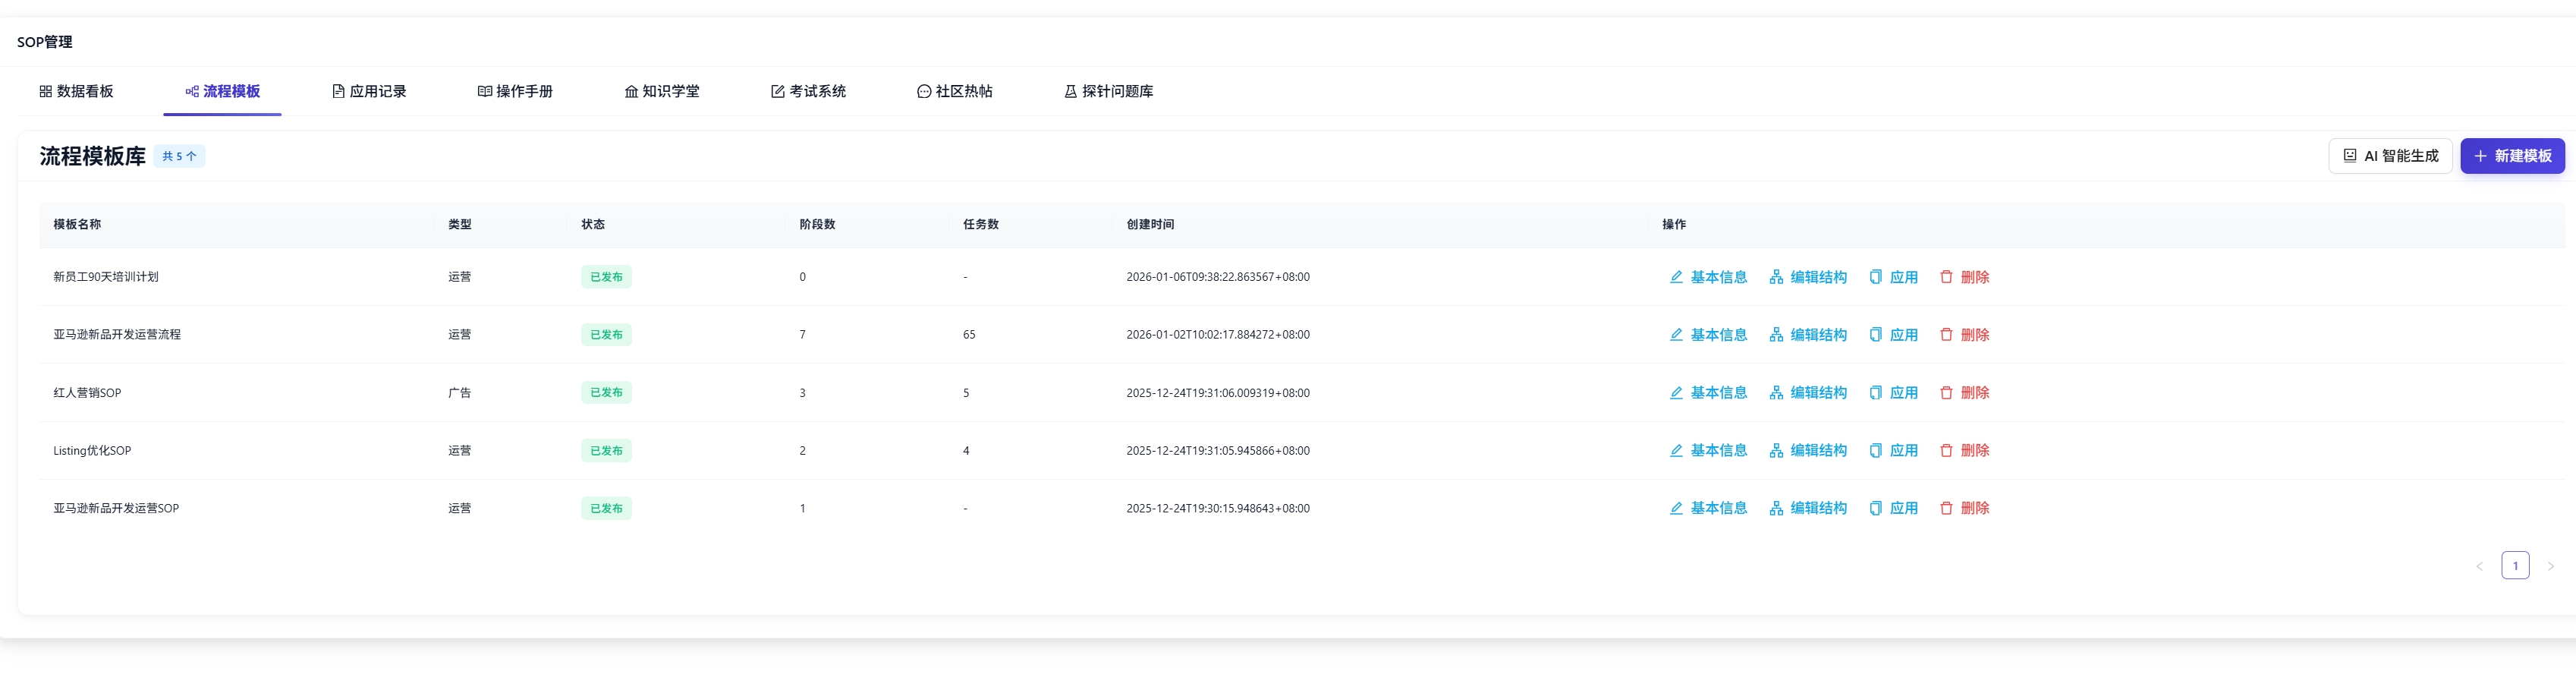
Task: Switch to the 探针问题库 tab
Action: [x=1108, y=91]
